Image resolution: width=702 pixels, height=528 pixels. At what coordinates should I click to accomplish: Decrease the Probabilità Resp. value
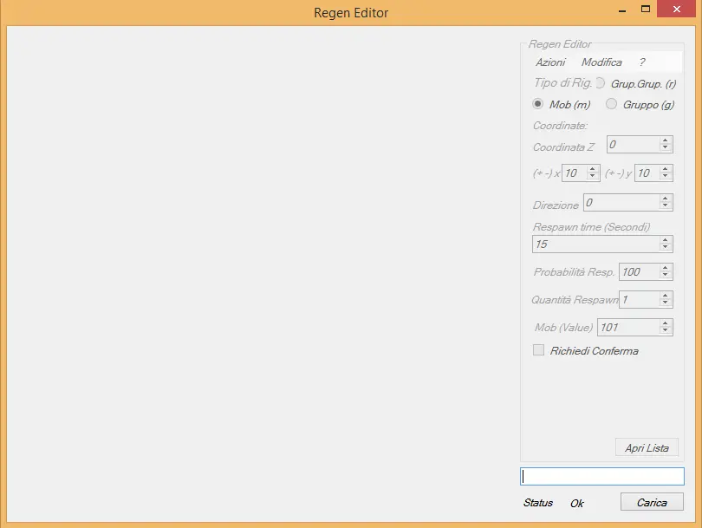pos(666,276)
